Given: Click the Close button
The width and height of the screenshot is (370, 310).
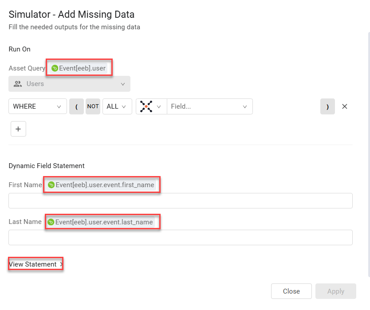Looking at the screenshot, I should pos(291,291).
